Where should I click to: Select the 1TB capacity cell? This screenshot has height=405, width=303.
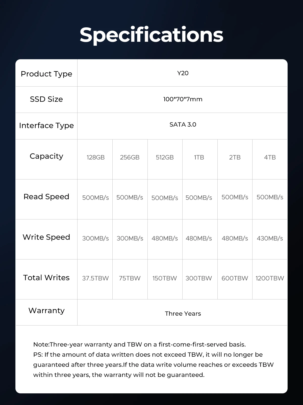[199, 157]
